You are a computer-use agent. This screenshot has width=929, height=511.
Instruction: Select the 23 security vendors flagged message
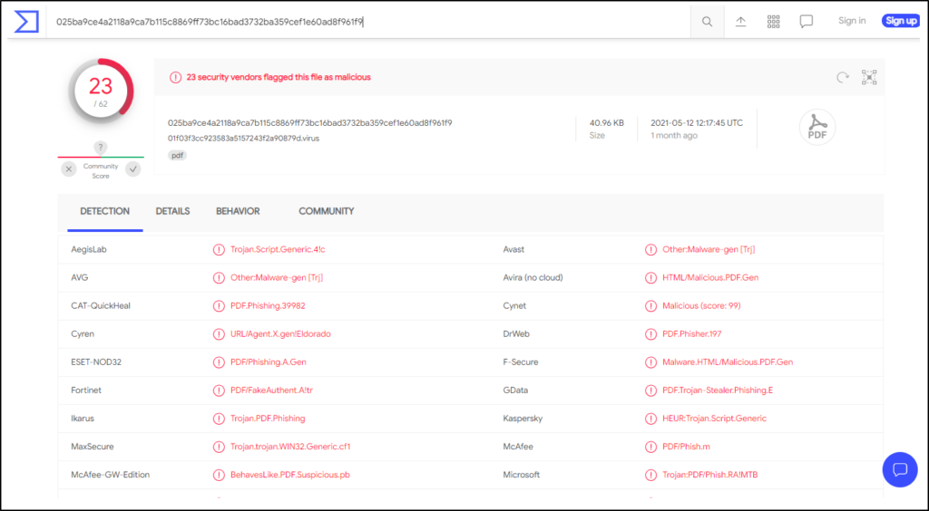[279, 78]
